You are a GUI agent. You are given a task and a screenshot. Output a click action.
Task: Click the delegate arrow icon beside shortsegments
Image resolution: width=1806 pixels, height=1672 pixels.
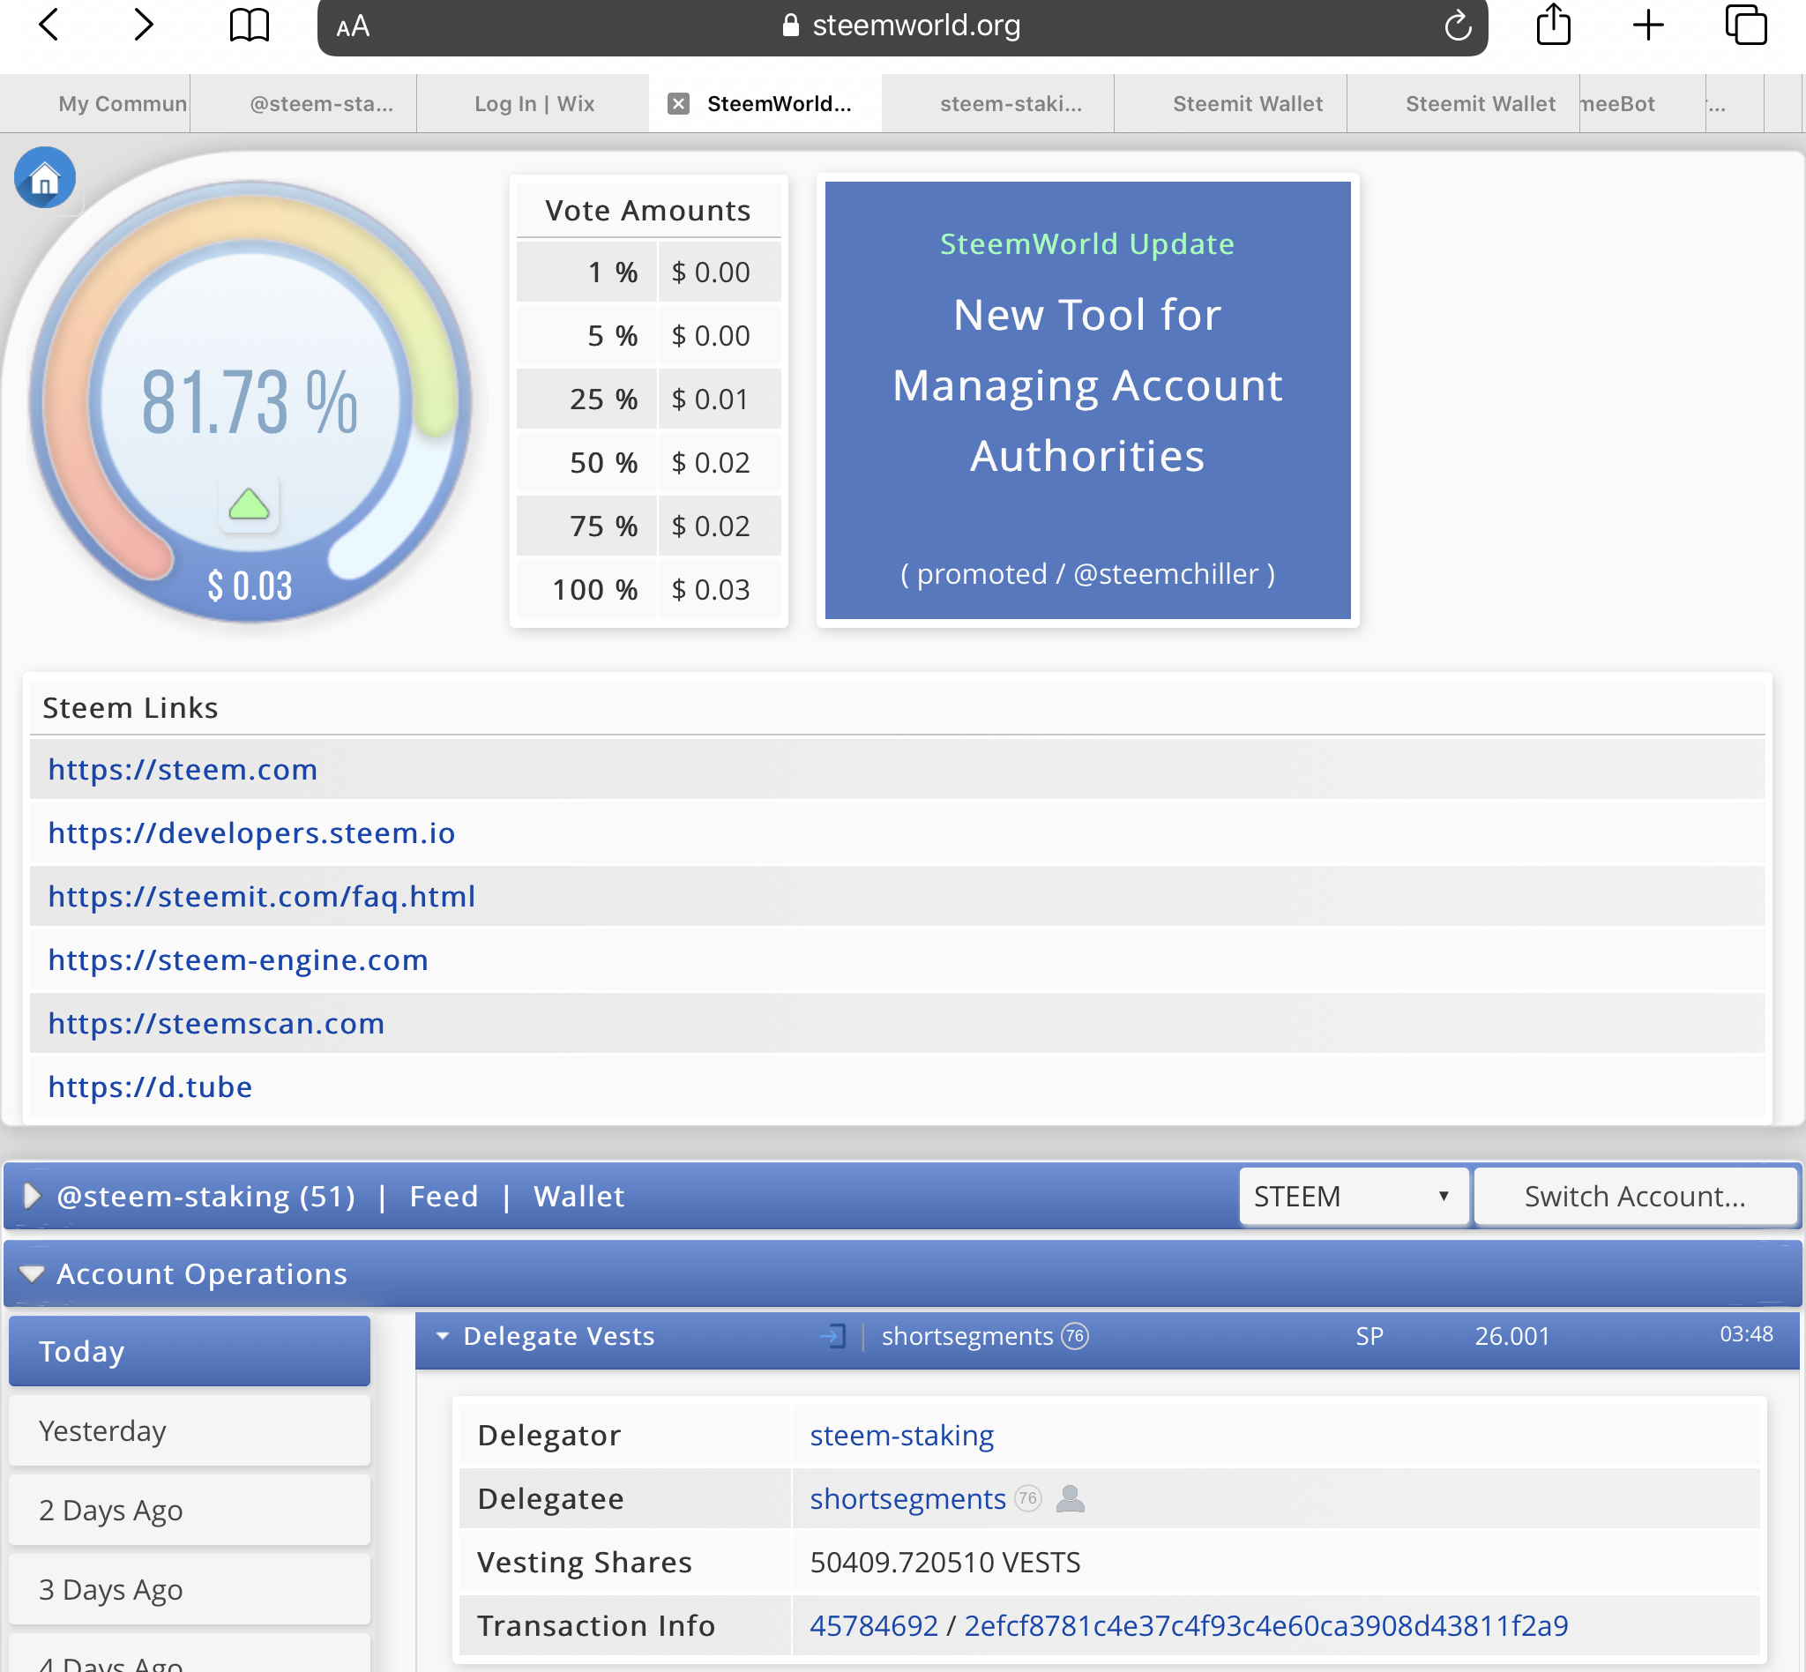point(832,1336)
